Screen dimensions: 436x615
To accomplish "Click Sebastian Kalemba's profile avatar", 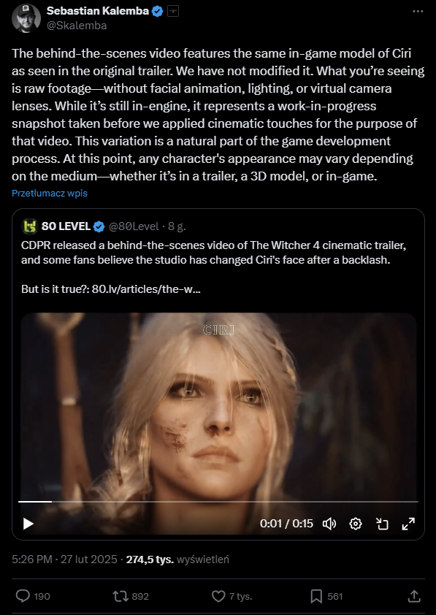I will pos(26,18).
